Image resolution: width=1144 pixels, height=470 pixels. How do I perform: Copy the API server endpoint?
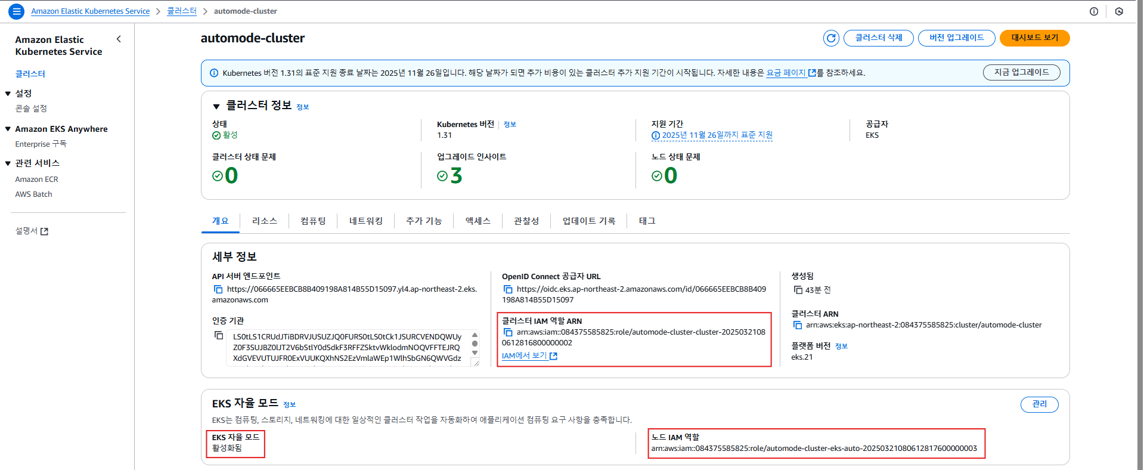pyautogui.click(x=218, y=289)
